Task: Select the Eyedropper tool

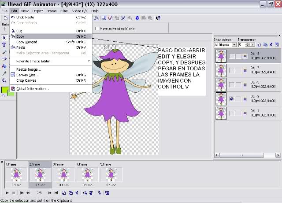Action: (x=4, y=73)
